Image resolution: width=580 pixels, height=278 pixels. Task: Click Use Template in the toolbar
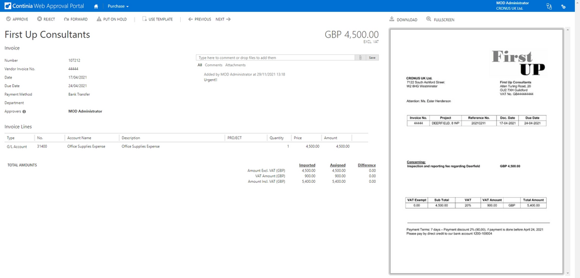(157, 19)
